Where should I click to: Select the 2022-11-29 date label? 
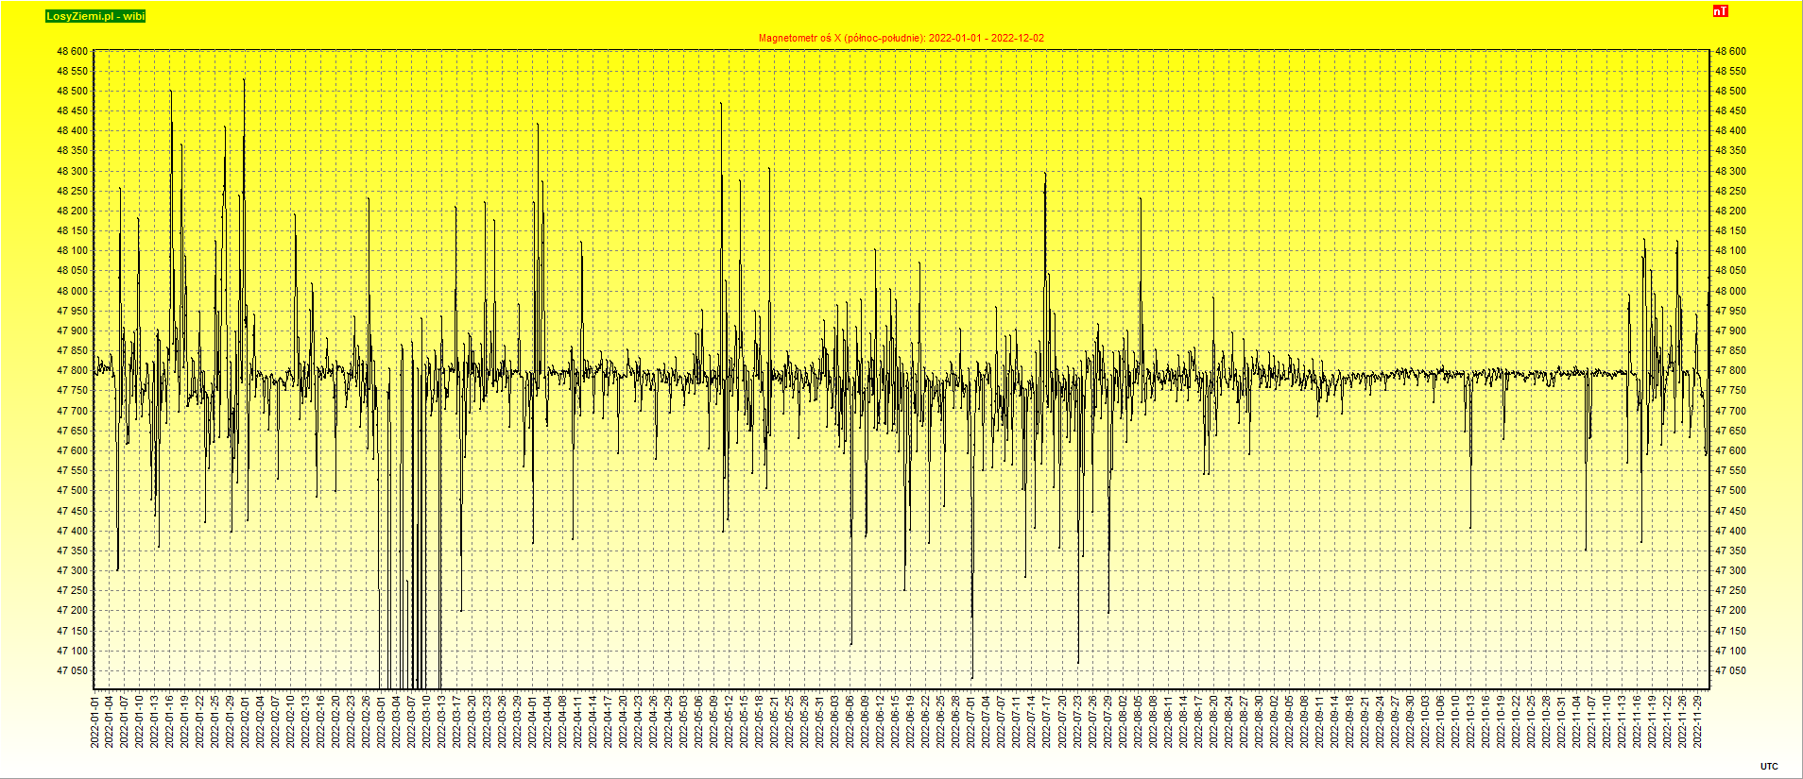[x=1698, y=722]
